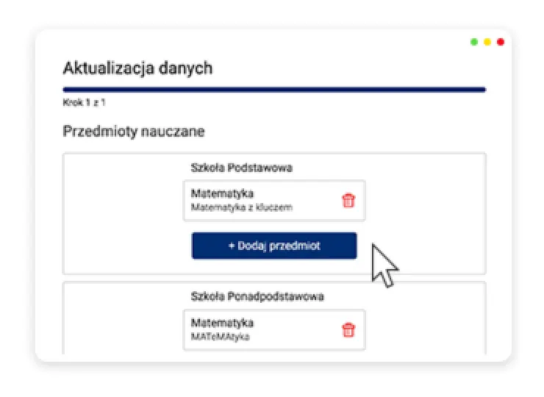544x397 pixels.
Task: Click the blue progress bar
Action: 274,90
